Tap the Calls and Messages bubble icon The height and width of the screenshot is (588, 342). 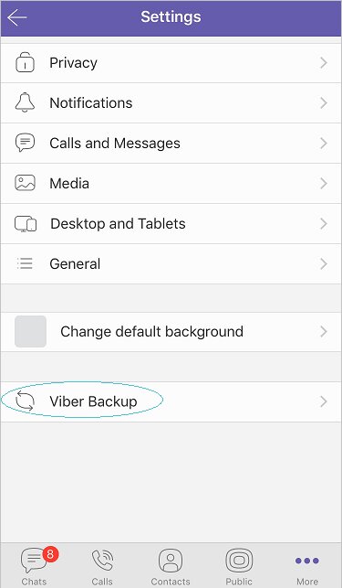25,143
